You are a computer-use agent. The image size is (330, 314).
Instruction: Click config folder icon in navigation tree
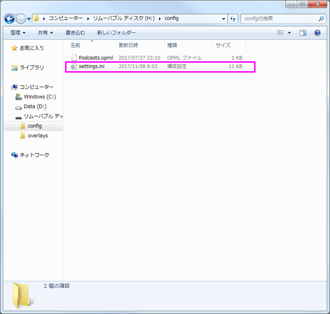click(x=22, y=126)
